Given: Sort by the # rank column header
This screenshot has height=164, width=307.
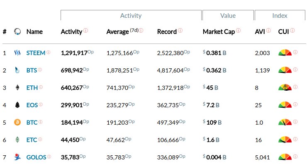Looking at the screenshot, I should coord(5,31).
